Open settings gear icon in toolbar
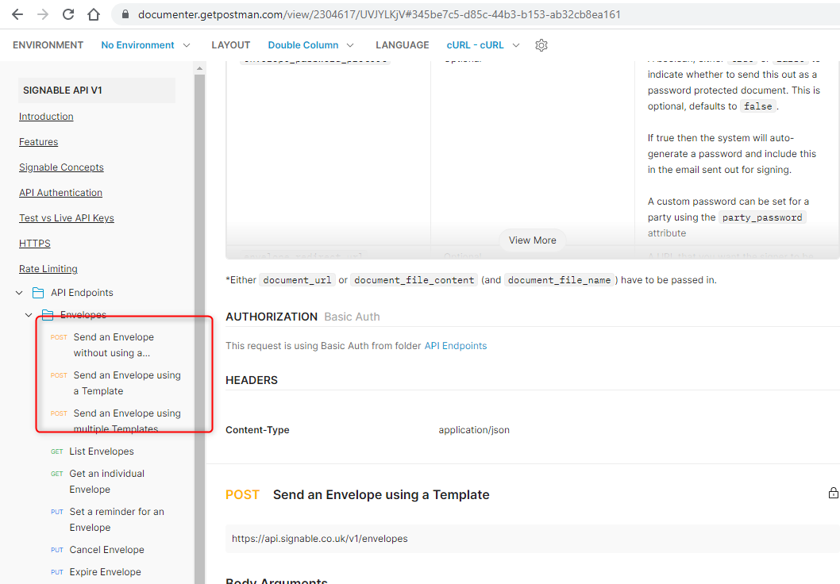The image size is (840, 584). point(541,45)
